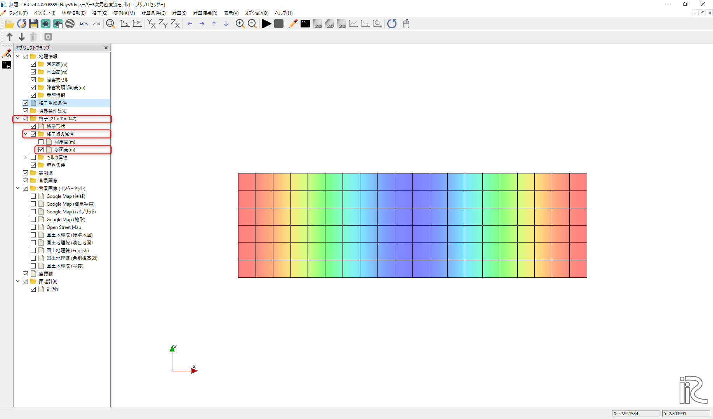Enable 国土地理院 (標準地図) checkbox
Screen dimensions: 713x419
tap(33, 235)
